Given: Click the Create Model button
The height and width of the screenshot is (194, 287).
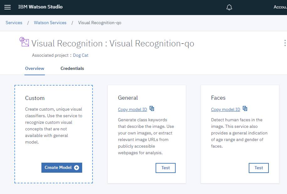Looking at the screenshot, I should coord(62,168).
